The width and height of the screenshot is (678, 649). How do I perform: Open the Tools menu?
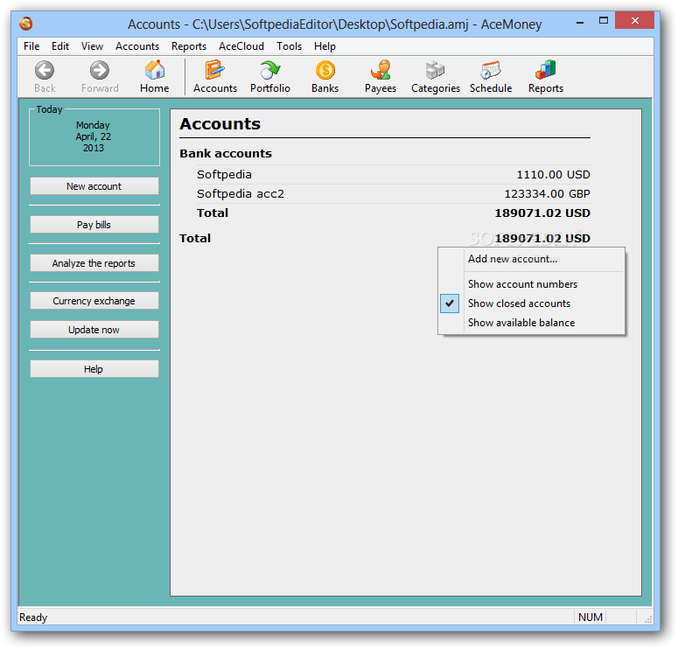coord(289,46)
